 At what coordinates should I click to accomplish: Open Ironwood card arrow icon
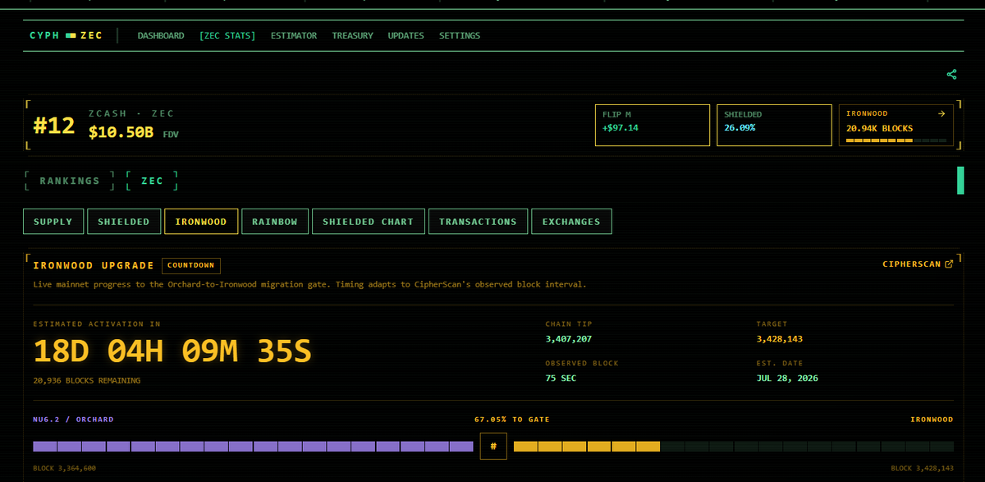(941, 114)
